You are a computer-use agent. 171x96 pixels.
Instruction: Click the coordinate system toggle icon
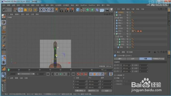tap(56, 10)
